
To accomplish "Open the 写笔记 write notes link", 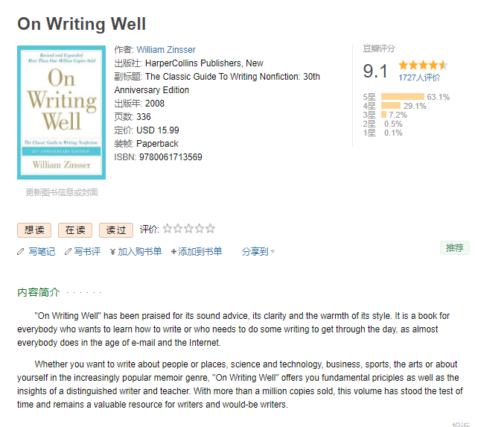I will point(42,252).
